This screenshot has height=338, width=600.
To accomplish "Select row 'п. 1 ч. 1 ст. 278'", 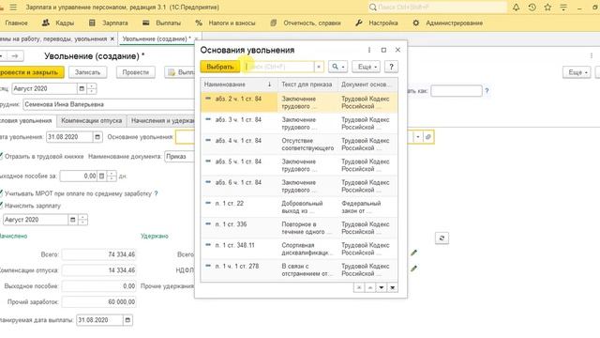I will click(x=299, y=269).
